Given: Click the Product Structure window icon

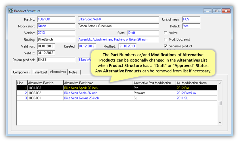Looking at the screenshot, I should point(11,11).
